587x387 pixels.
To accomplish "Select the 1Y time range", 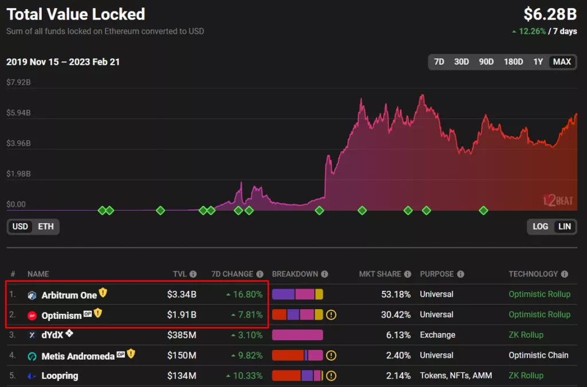I will tap(538, 62).
